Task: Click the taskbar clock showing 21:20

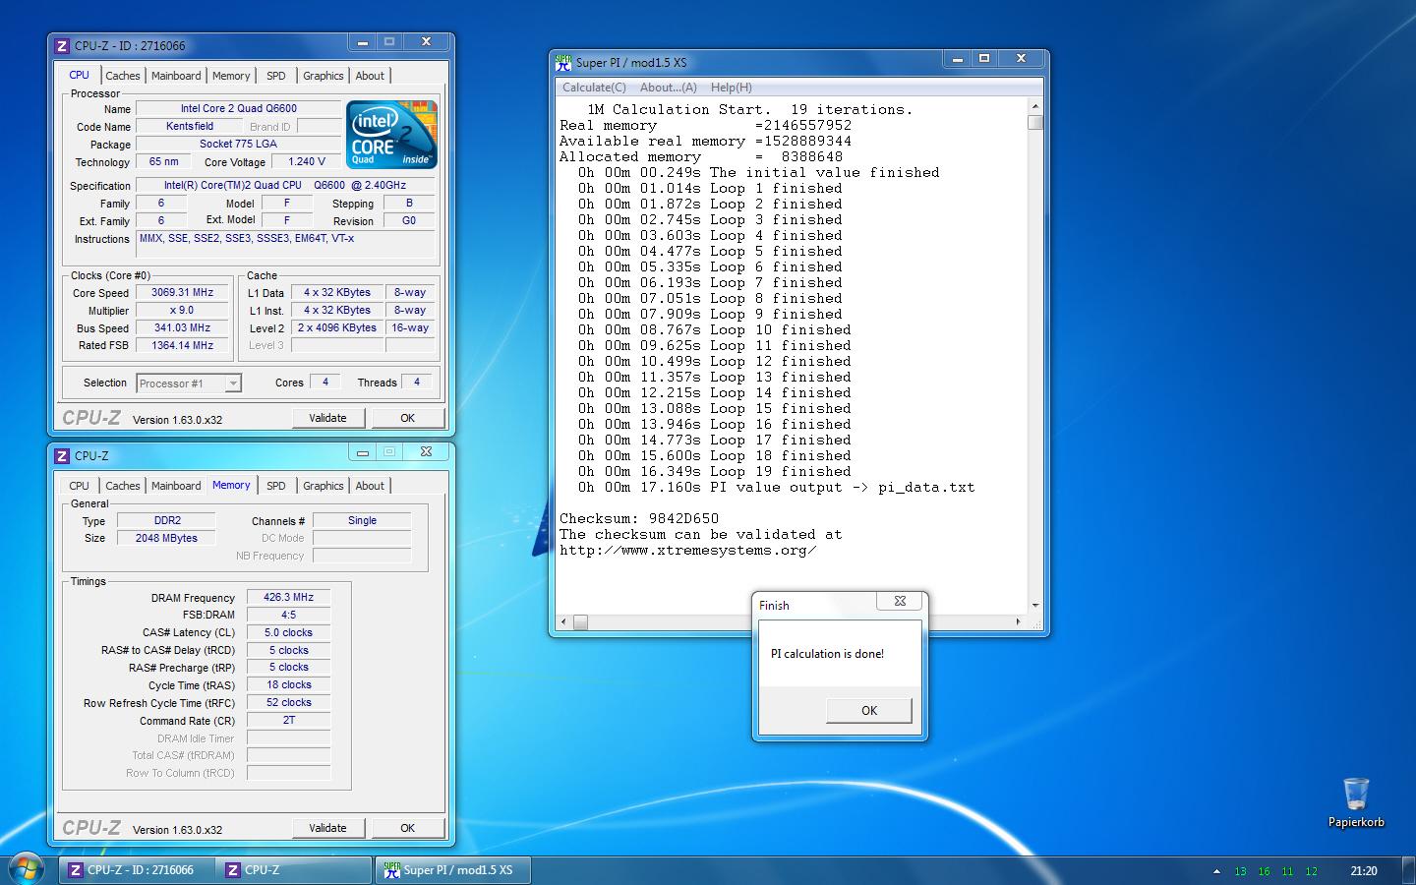Action: pos(1364,871)
